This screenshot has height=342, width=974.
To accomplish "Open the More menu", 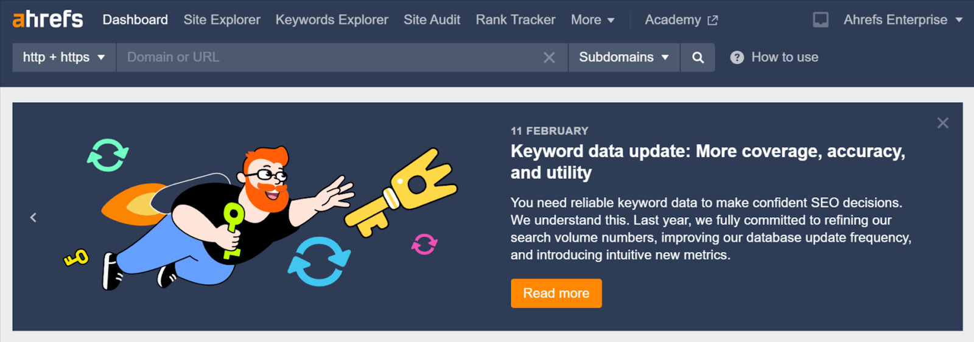I will point(592,19).
